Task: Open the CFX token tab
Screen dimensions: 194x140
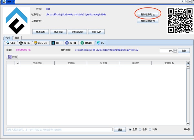Action: pos(11,43)
